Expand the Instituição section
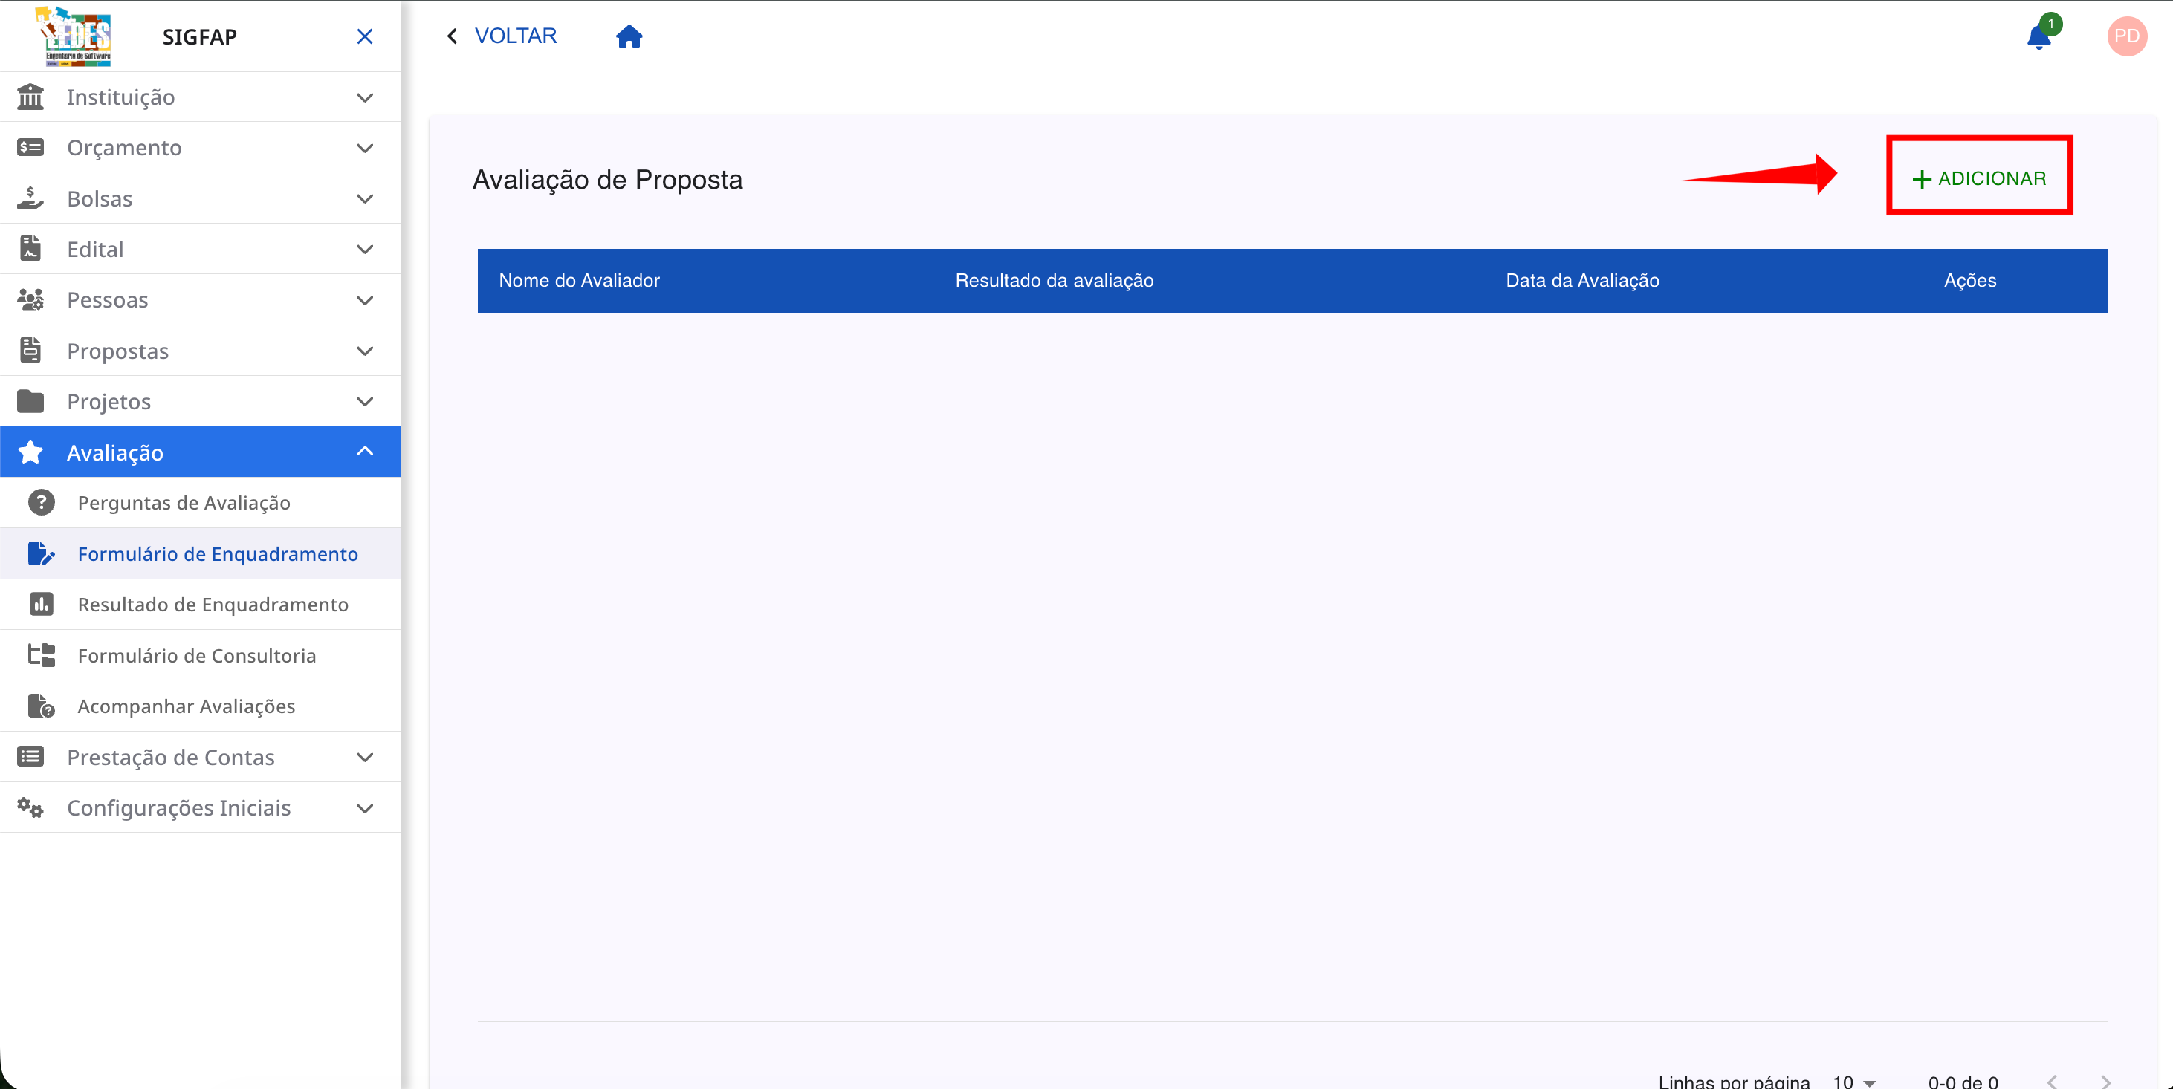 point(364,97)
